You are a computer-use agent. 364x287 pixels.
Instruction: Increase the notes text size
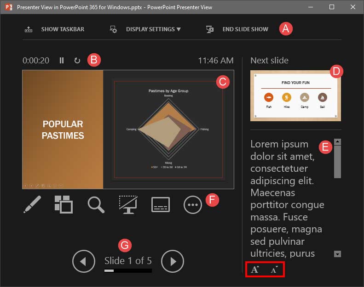tap(254, 270)
